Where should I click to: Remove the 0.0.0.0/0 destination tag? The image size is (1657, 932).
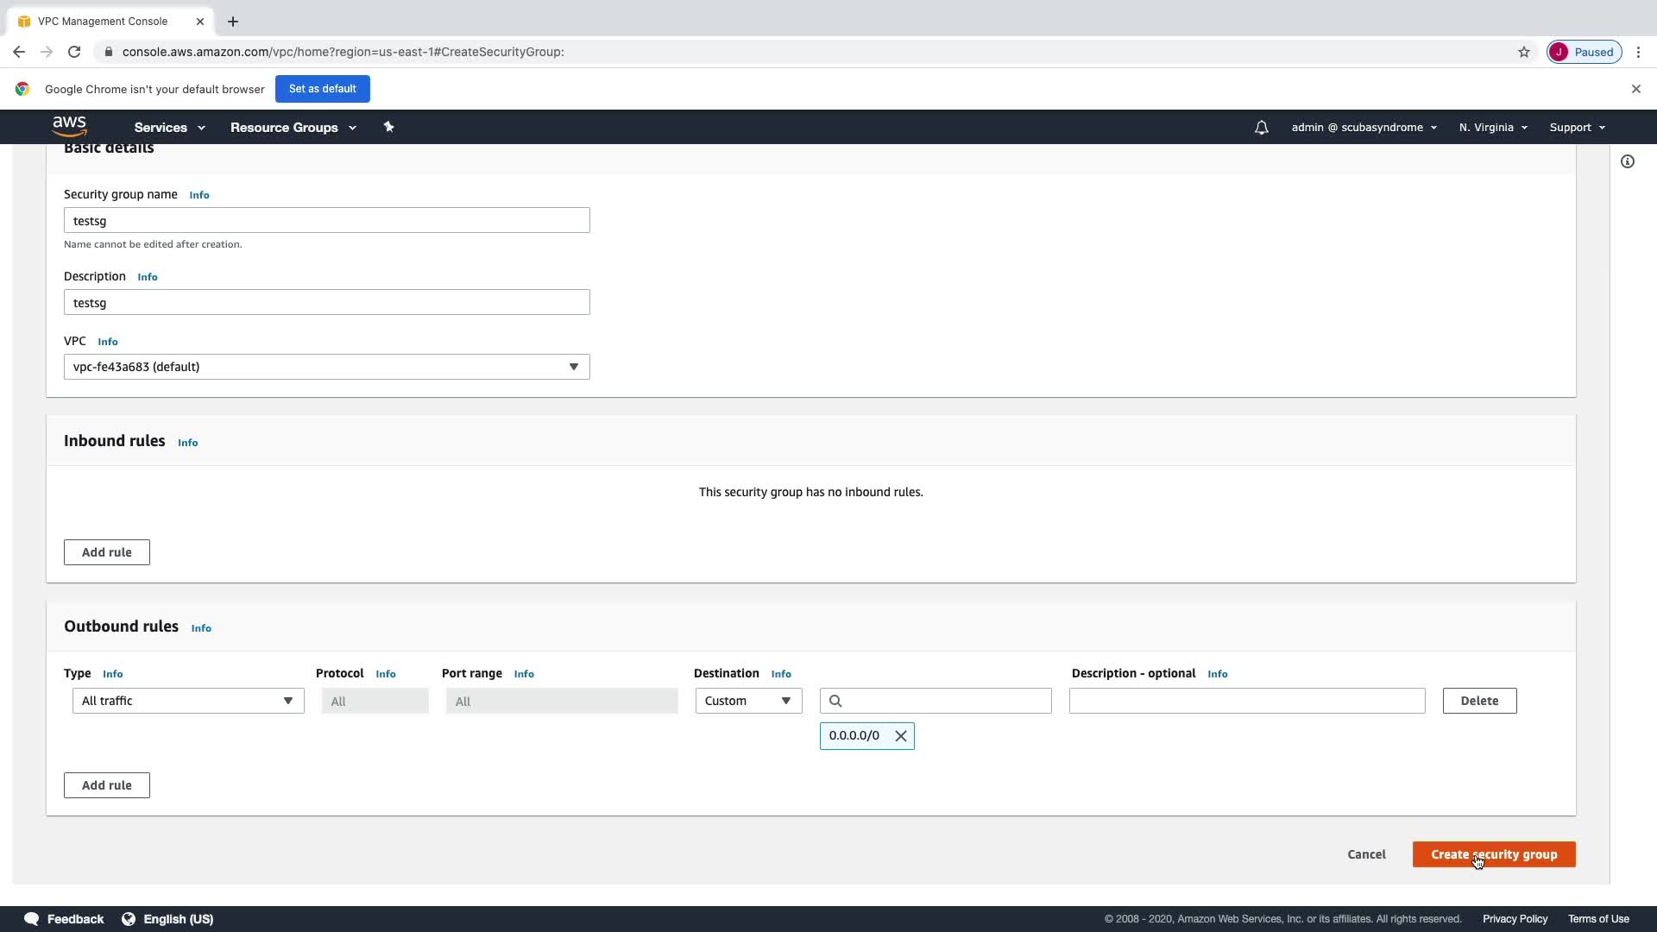click(x=900, y=736)
